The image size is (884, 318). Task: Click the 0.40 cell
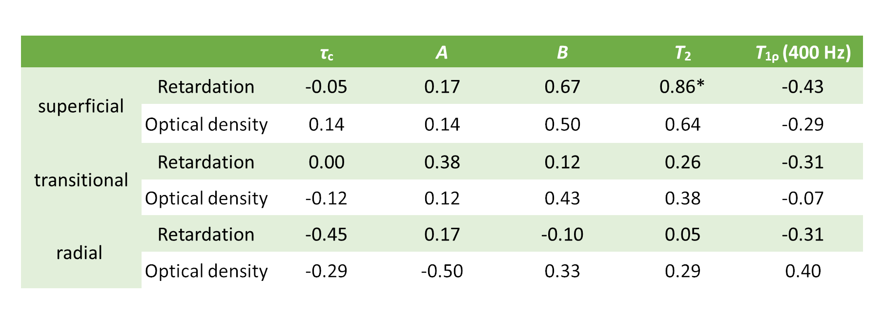coord(803,271)
